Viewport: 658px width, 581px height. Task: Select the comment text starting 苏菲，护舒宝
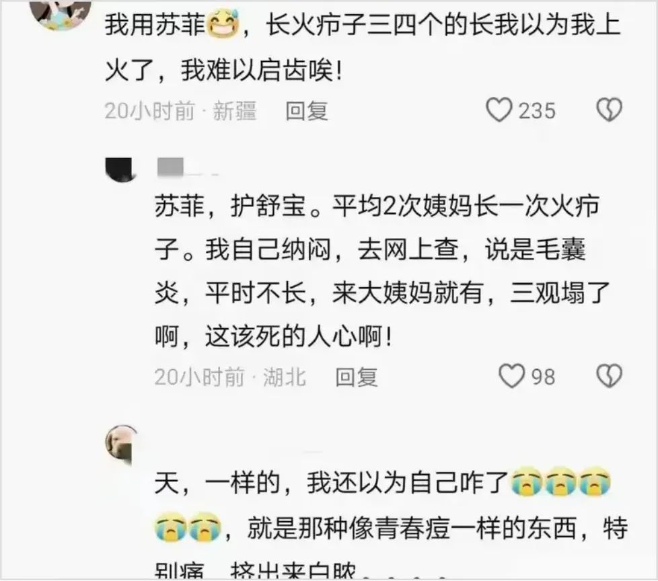383,272
